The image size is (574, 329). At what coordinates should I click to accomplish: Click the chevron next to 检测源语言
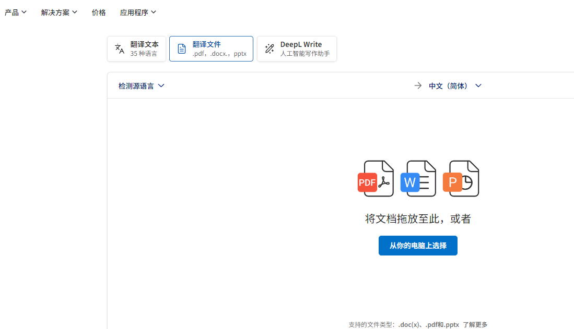[161, 86]
